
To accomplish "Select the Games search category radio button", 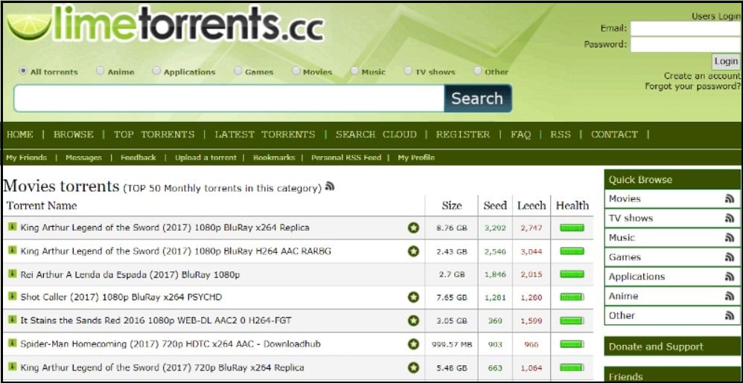I will click(x=238, y=71).
